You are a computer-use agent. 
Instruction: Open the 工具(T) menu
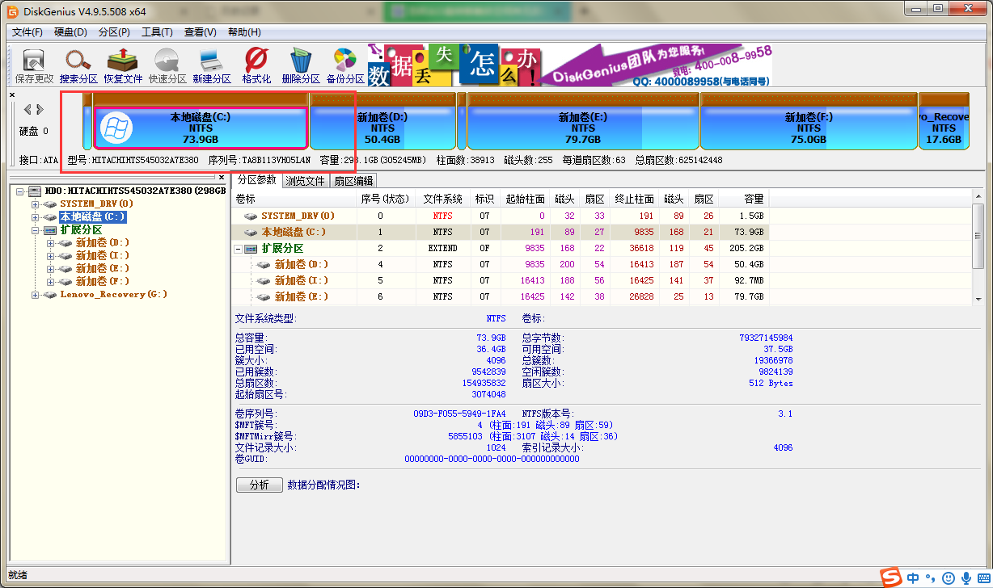pos(157,32)
